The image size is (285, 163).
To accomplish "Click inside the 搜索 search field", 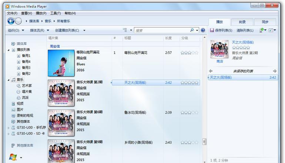I will pos(162,30).
